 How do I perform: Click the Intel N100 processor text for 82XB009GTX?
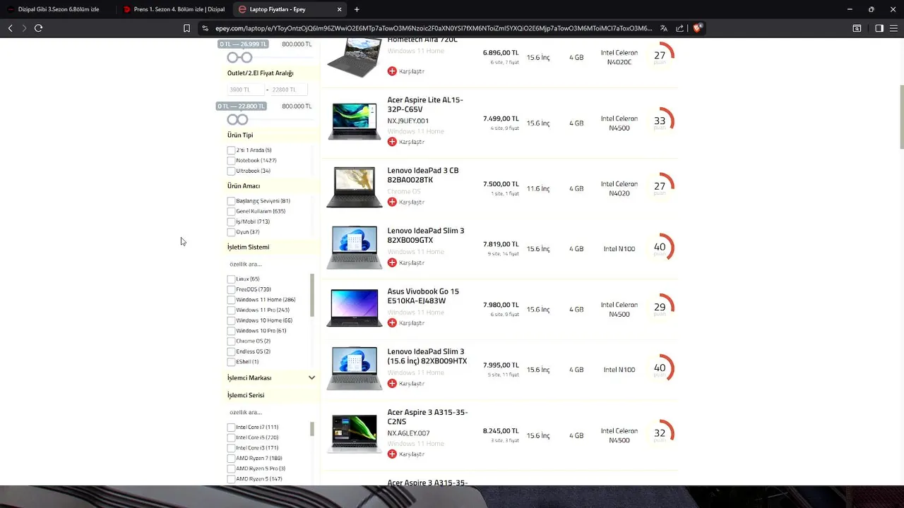tap(619, 249)
